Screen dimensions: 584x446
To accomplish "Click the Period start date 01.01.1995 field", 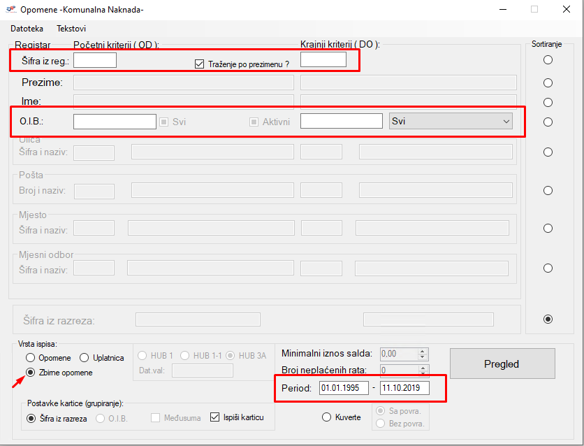I will pyautogui.click(x=343, y=388).
